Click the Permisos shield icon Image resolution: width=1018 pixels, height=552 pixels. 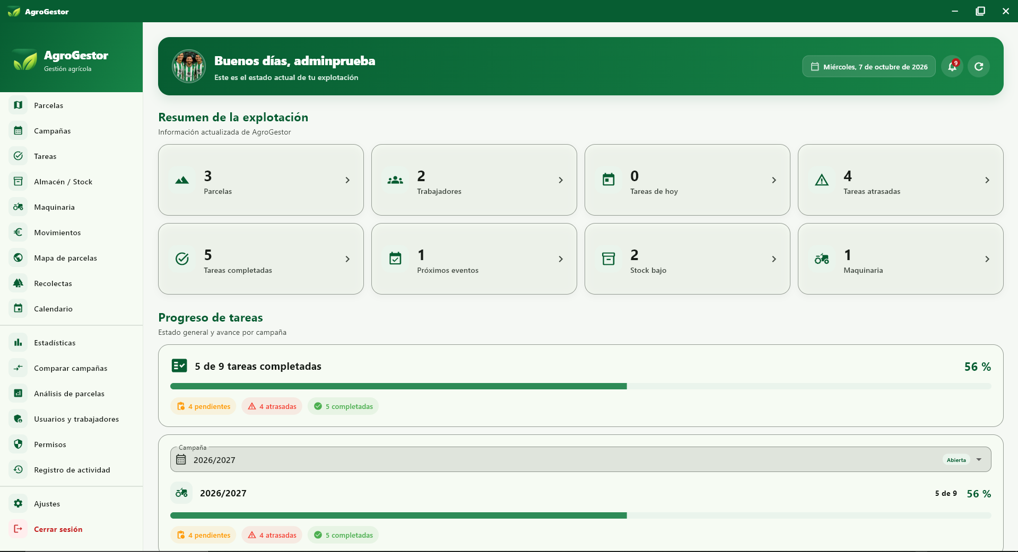coord(18,444)
